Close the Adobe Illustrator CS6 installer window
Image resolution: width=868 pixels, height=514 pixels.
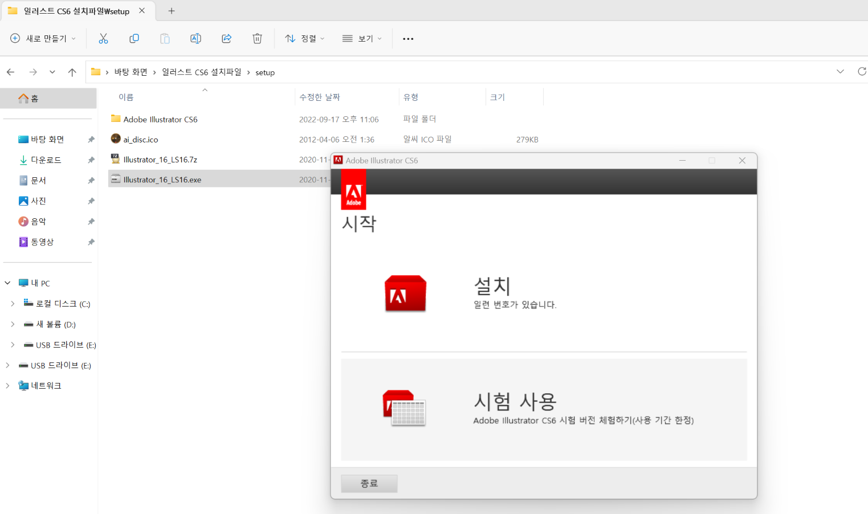click(x=742, y=161)
